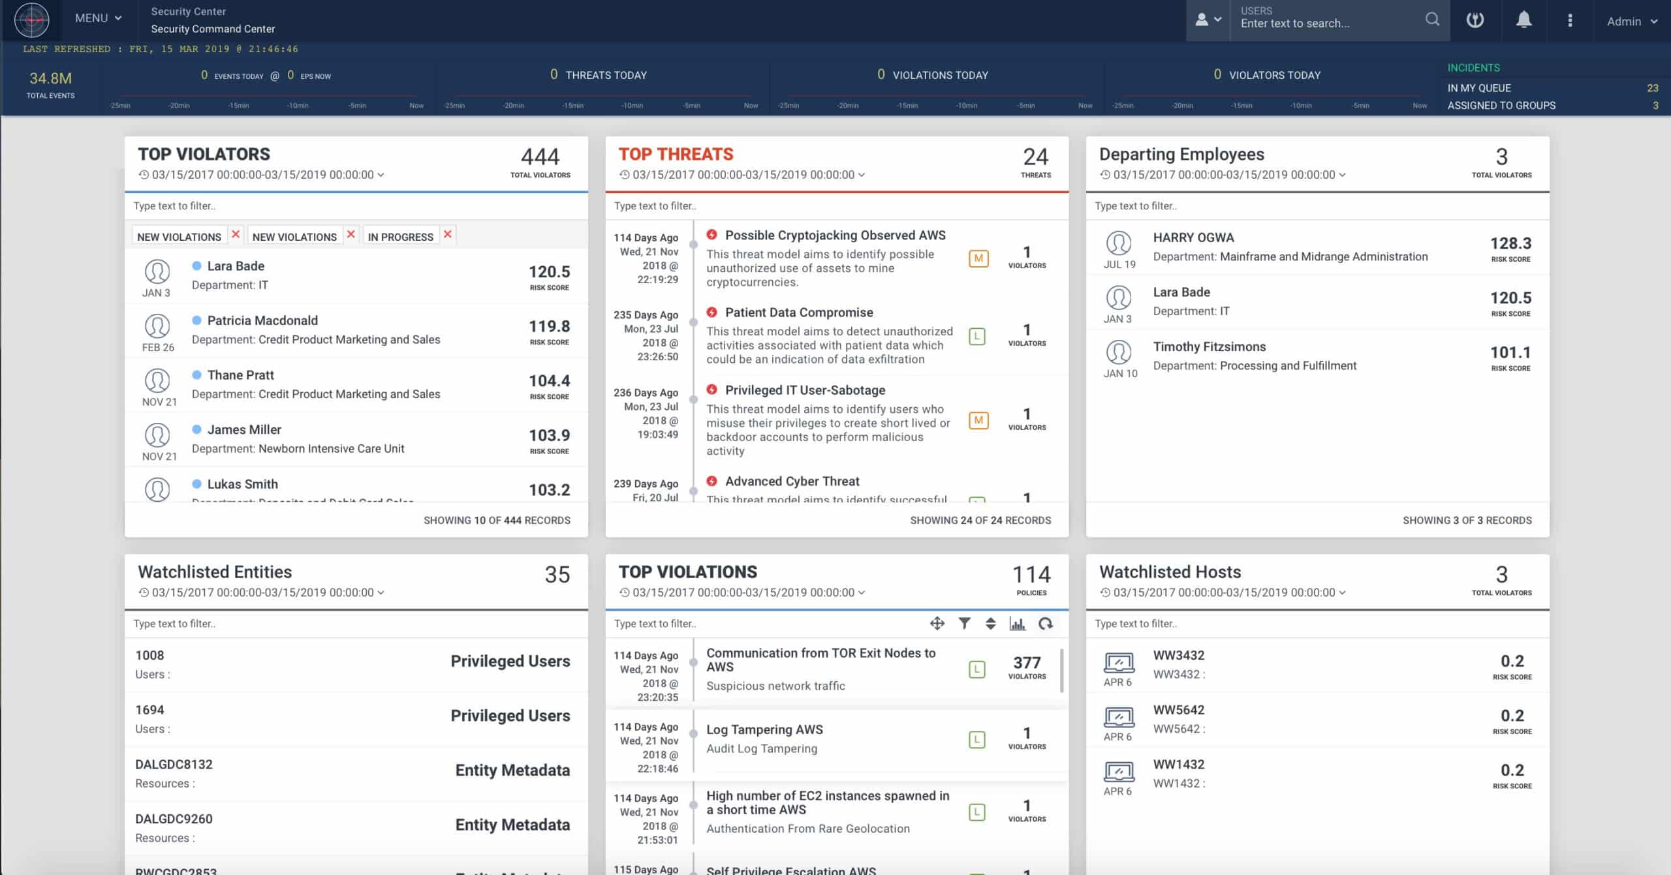The height and width of the screenshot is (875, 1671).
Task: Click the filter funnel icon in Top Violations
Action: pos(964,623)
